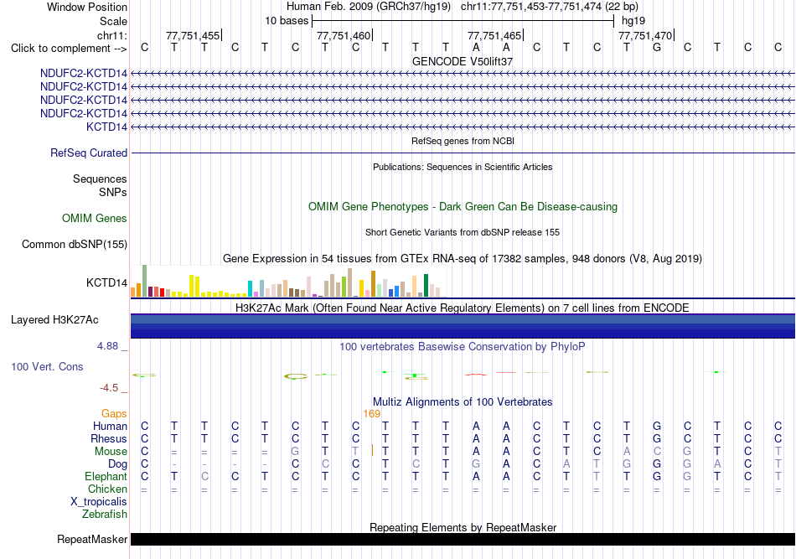Viewport: 796px width, 559px height.
Task: Click the Mouse species label
Action: pyautogui.click(x=111, y=452)
